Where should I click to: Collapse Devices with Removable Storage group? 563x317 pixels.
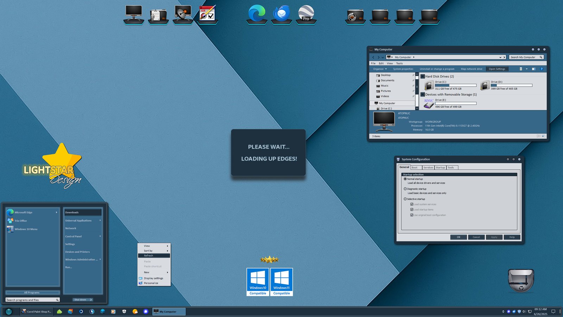pyautogui.click(x=423, y=94)
